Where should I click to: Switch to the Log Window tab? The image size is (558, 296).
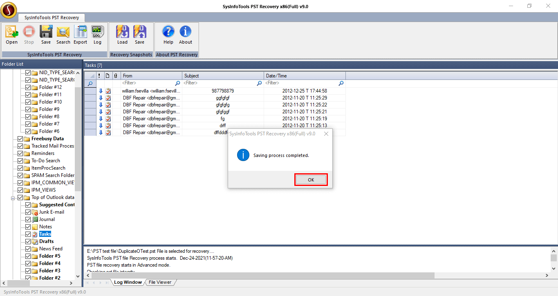click(128, 282)
